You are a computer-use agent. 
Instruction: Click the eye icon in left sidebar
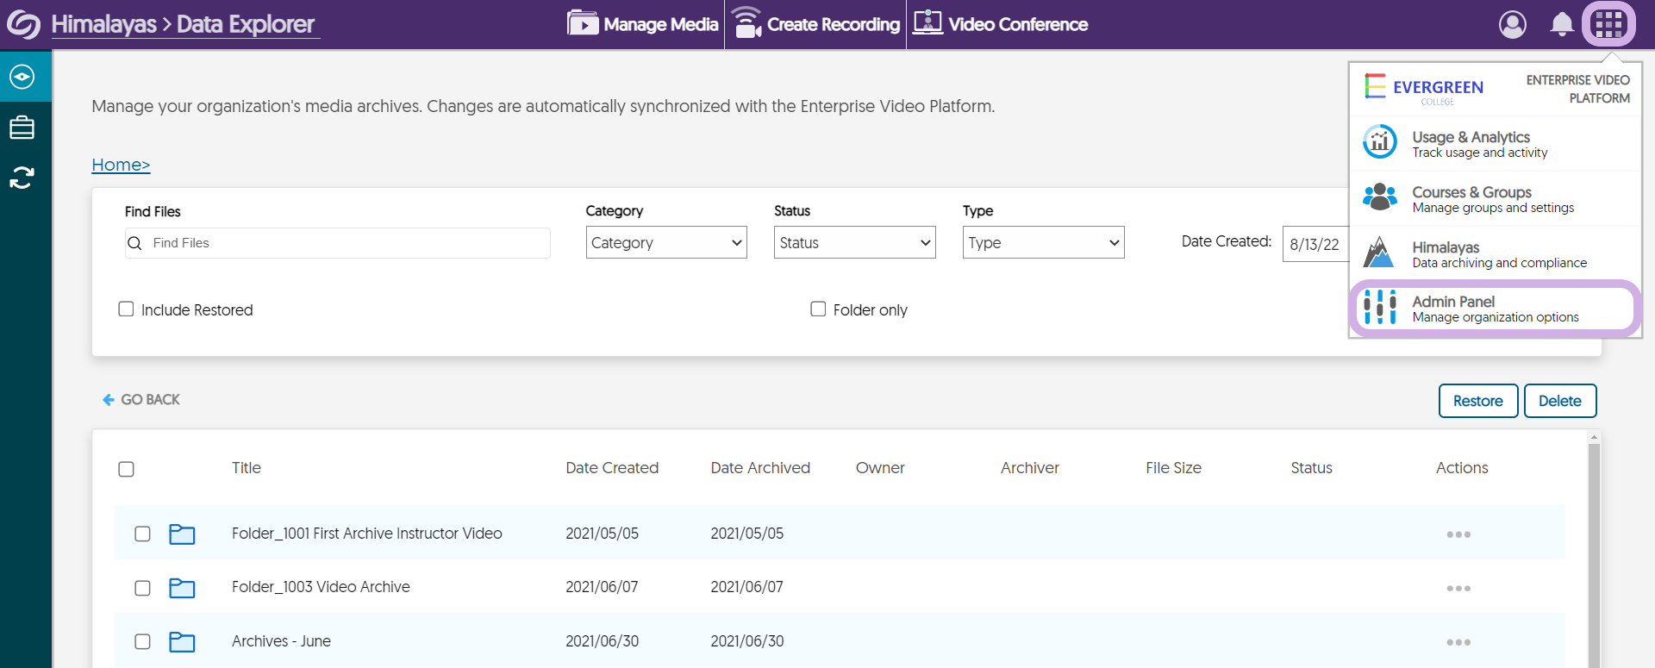tap(22, 77)
